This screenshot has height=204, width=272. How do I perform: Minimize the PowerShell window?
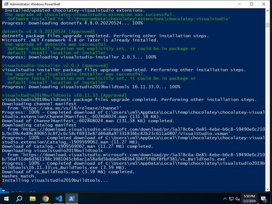[x=240, y=4]
